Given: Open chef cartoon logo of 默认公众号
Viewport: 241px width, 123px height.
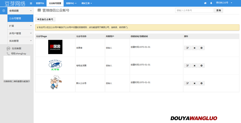Looking at the screenshot, I should [x=56, y=82].
